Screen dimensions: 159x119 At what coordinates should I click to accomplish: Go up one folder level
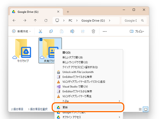tap(35, 21)
